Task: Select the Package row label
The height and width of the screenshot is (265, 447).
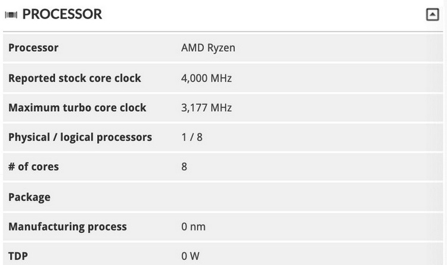Action: 29,197
